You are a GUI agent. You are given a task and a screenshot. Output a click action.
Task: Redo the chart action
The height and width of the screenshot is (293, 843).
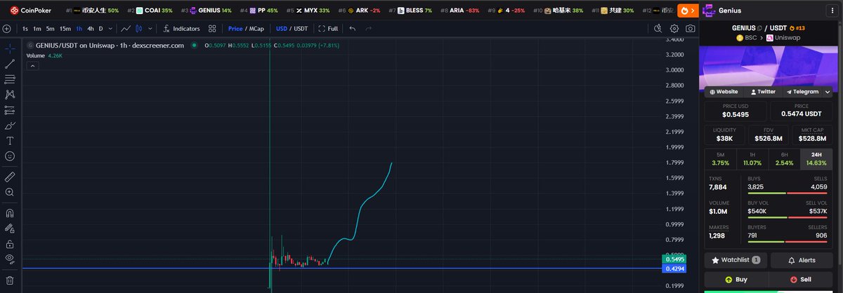(x=369, y=29)
